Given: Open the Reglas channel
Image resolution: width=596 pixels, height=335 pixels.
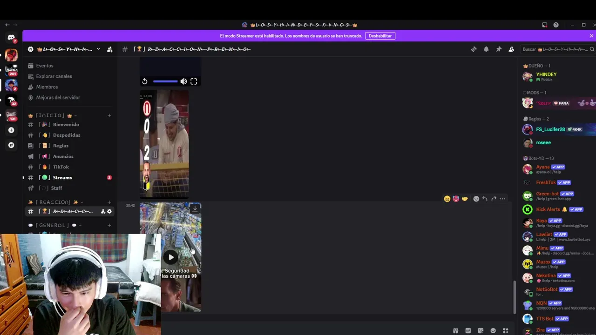Looking at the screenshot, I should 70,146.
